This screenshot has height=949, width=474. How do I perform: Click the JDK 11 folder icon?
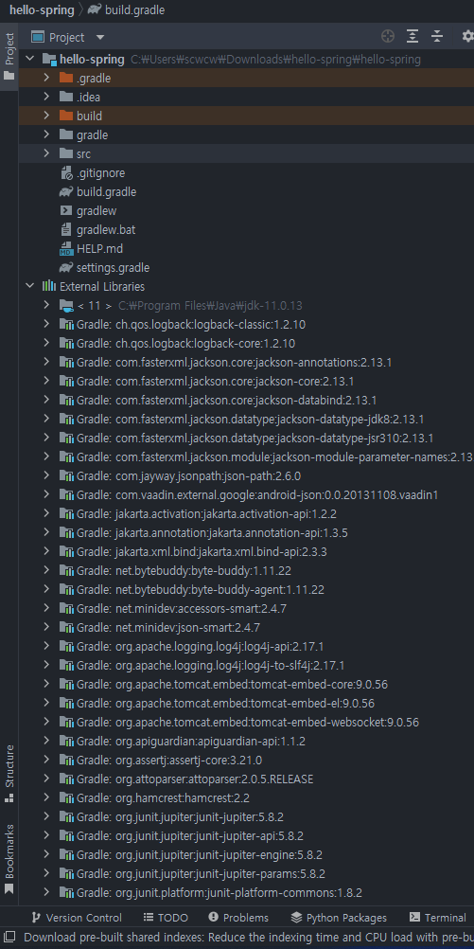pyautogui.click(x=66, y=306)
